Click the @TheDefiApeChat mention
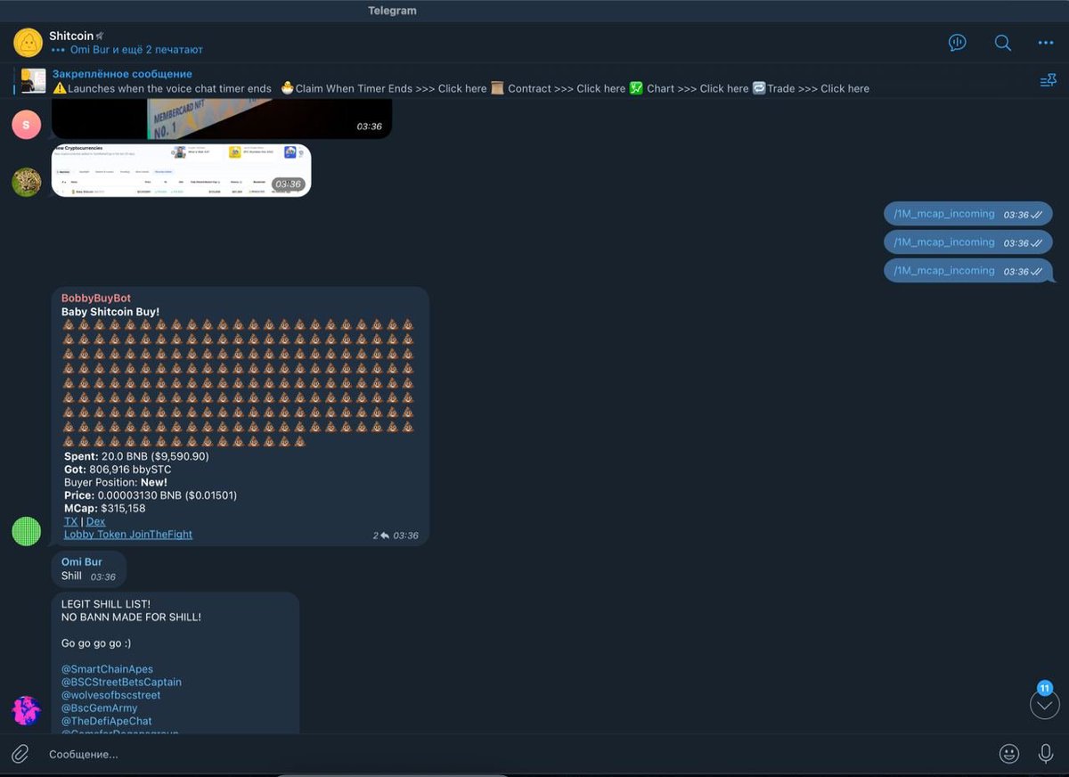This screenshot has height=777, width=1069. (107, 721)
